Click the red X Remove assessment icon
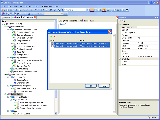 click(x=55, y=36)
